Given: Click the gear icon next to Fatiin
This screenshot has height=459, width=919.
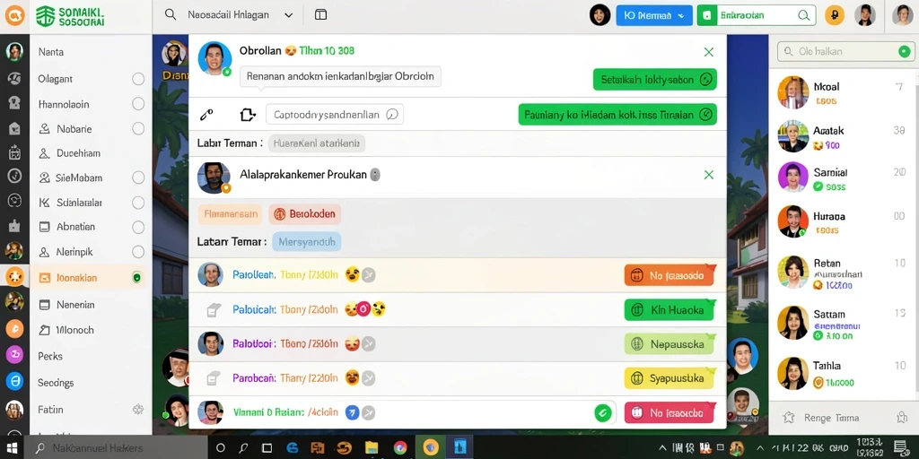Looking at the screenshot, I should 138,409.
